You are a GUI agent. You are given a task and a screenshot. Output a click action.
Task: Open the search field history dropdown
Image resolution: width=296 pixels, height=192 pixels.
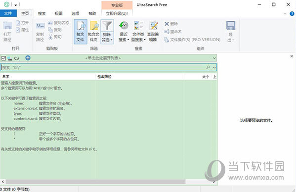pyautogui.click(x=214, y=67)
